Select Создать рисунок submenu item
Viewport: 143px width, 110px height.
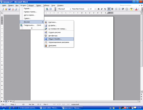click(x=59, y=32)
